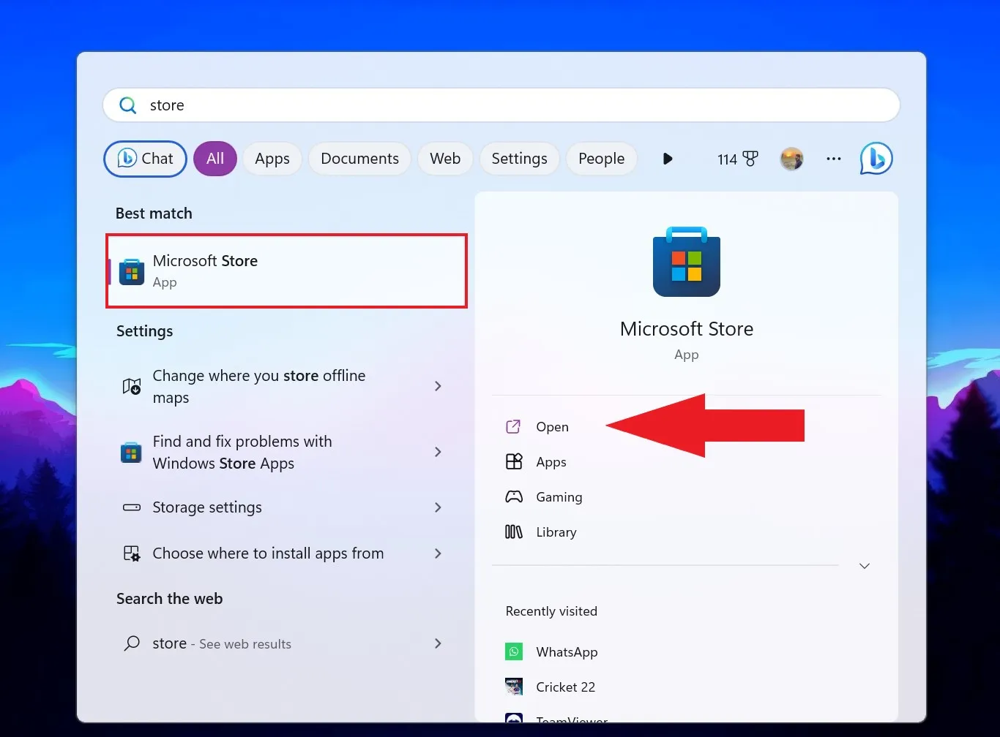Select the Gaming section in Store options
This screenshot has height=737, width=1000.
(558, 496)
